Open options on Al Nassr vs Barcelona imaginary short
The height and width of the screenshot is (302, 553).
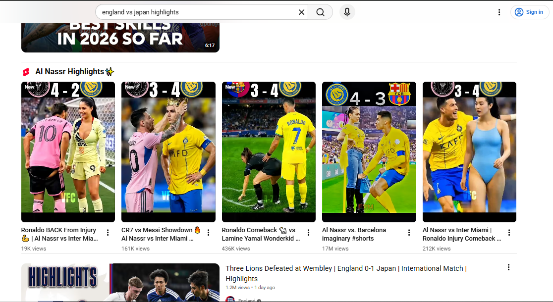[409, 232]
